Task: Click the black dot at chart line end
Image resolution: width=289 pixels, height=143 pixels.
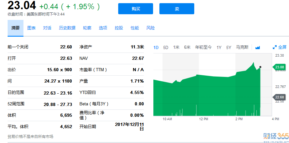Action: 260,67
